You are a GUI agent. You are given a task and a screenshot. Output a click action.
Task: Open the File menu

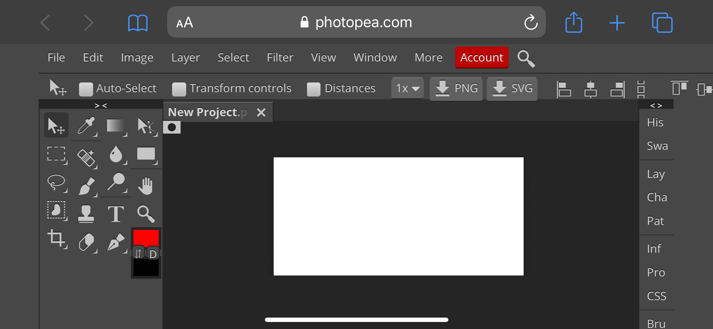point(56,57)
